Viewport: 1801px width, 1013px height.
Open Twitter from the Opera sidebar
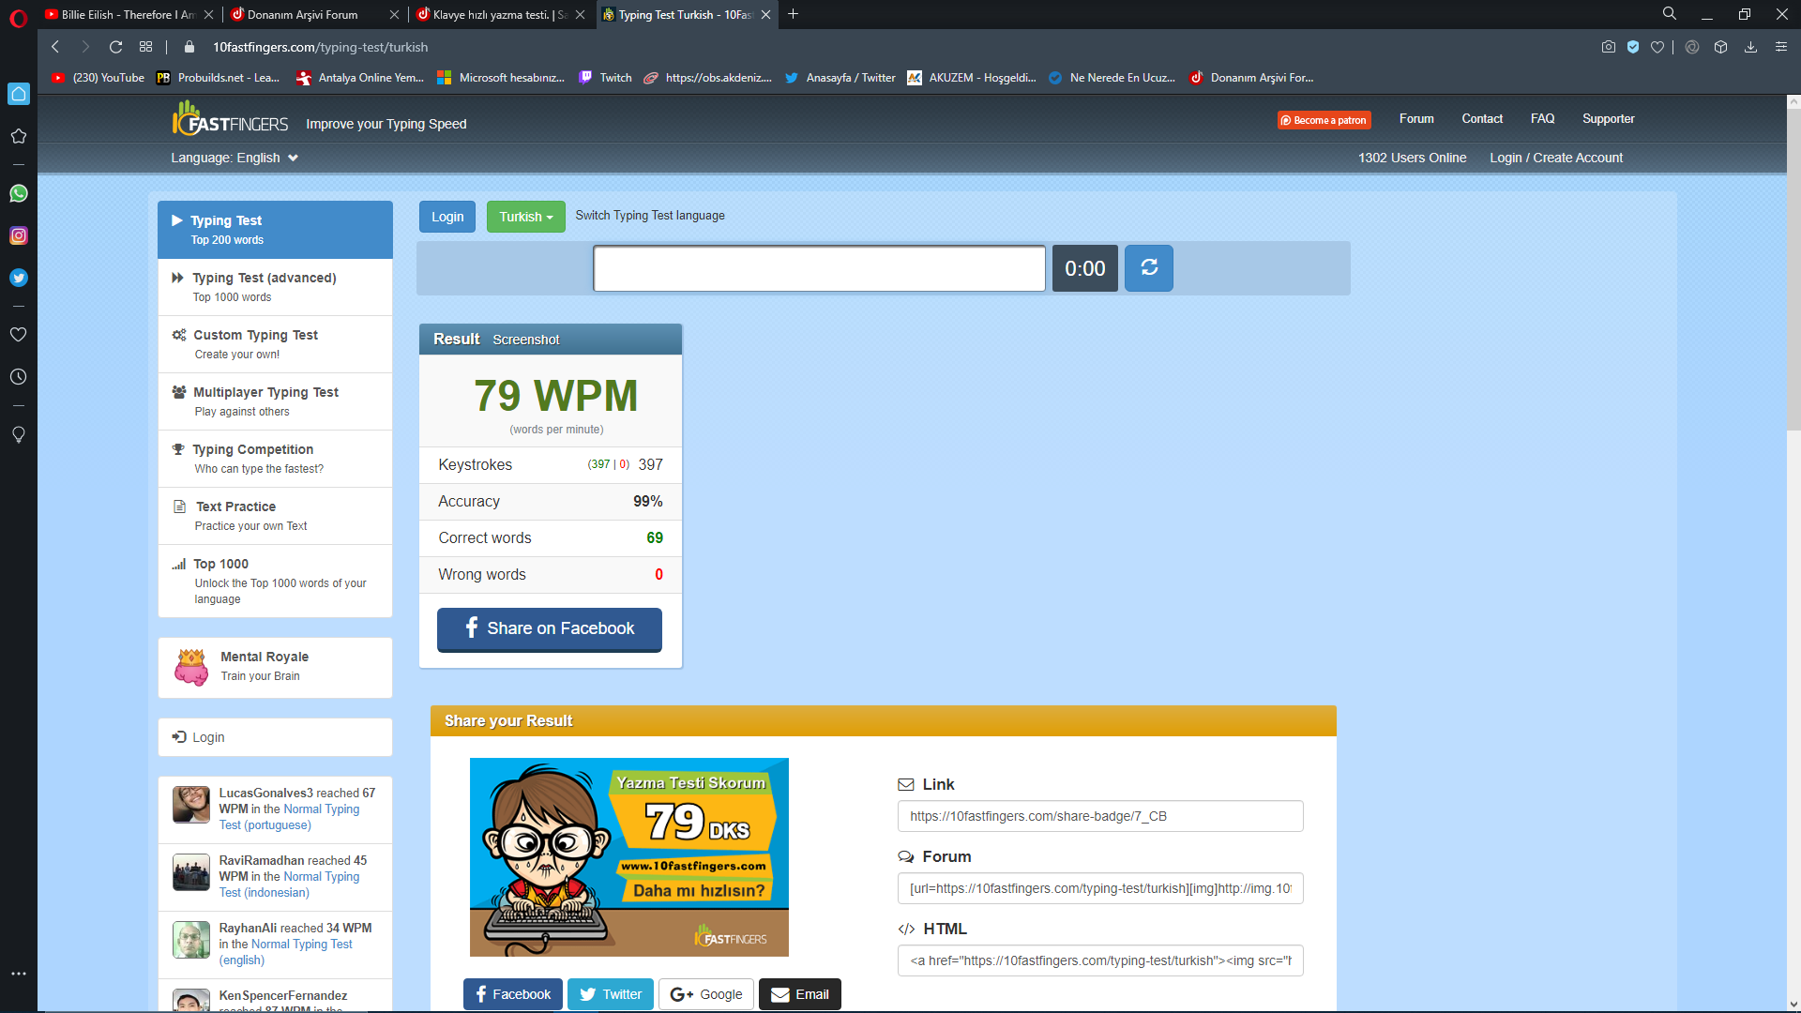point(19,278)
